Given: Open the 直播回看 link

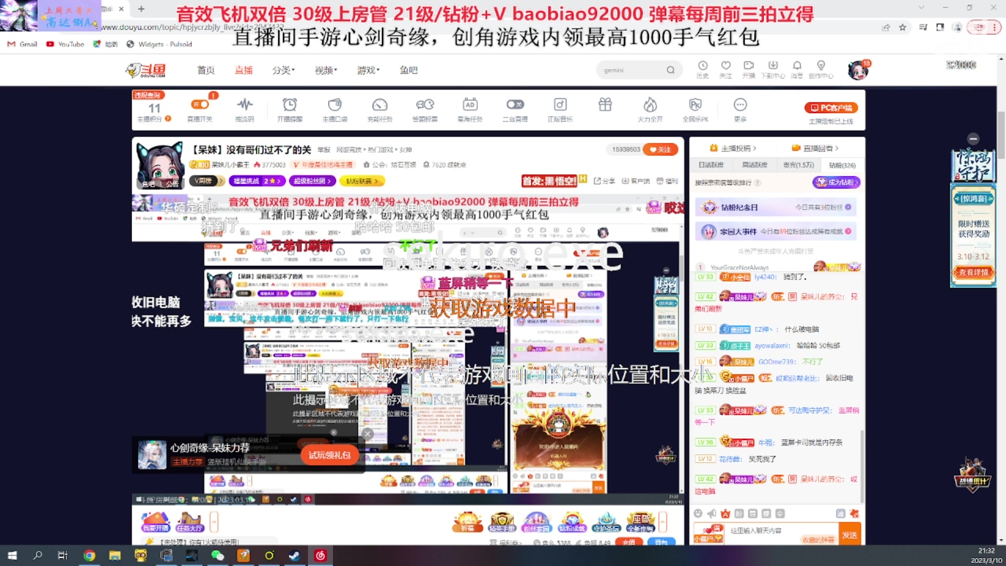Looking at the screenshot, I should (x=815, y=148).
